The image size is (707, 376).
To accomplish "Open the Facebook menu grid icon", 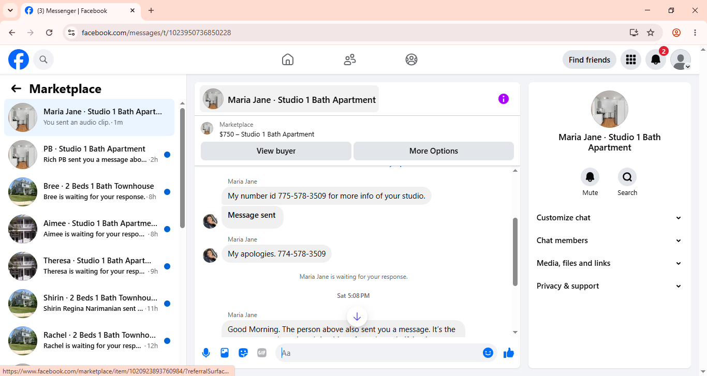I will click(630, 59).
